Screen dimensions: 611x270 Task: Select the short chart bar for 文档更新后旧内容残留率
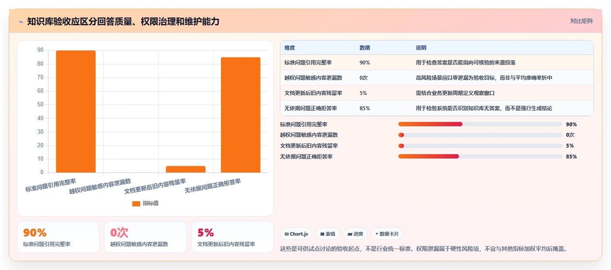186,169
